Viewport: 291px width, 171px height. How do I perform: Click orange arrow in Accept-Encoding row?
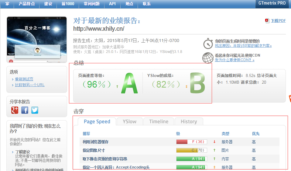coord(214,167)
